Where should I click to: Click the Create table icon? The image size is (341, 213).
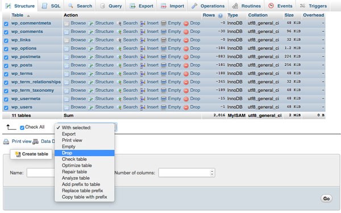(18, 154)
